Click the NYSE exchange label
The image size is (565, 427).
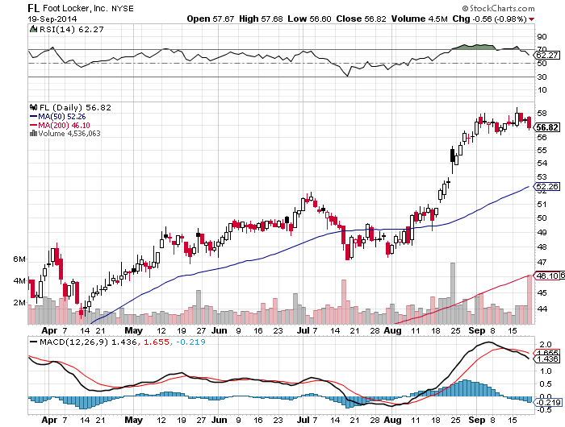coord(123,9)
